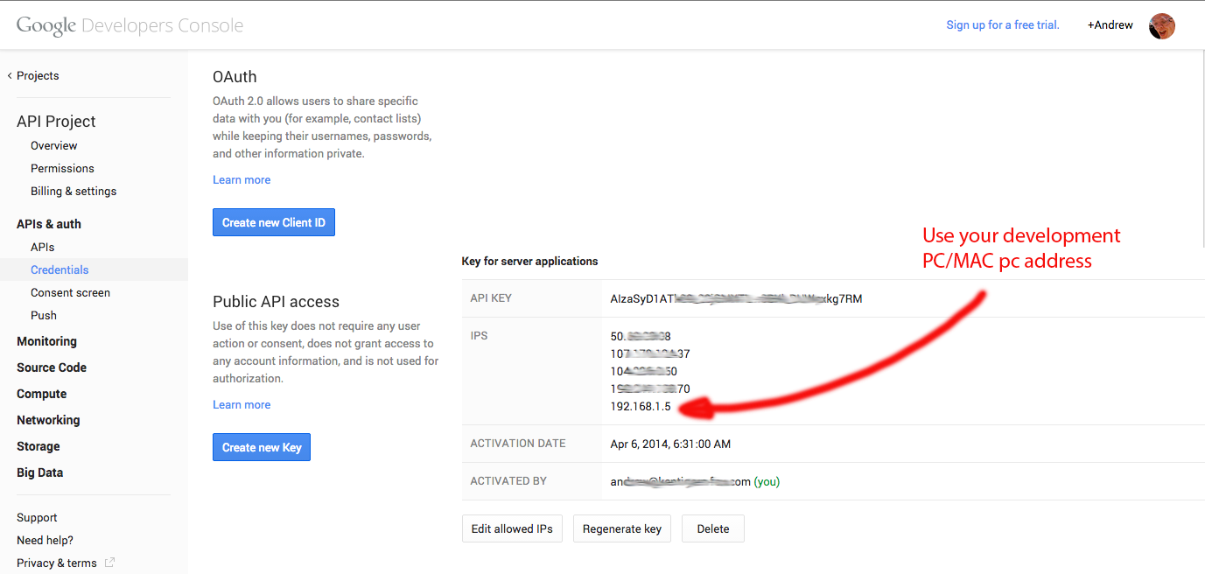Click the ACTIVATION DATE row label
The height and width of the screenshot is (574, 1205).
518,444
